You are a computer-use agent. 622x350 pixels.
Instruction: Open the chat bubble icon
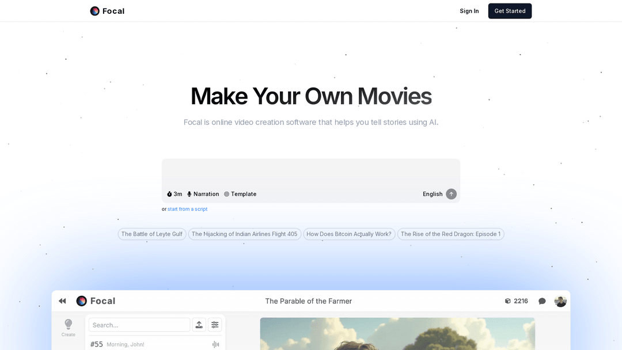click(542, 301)
